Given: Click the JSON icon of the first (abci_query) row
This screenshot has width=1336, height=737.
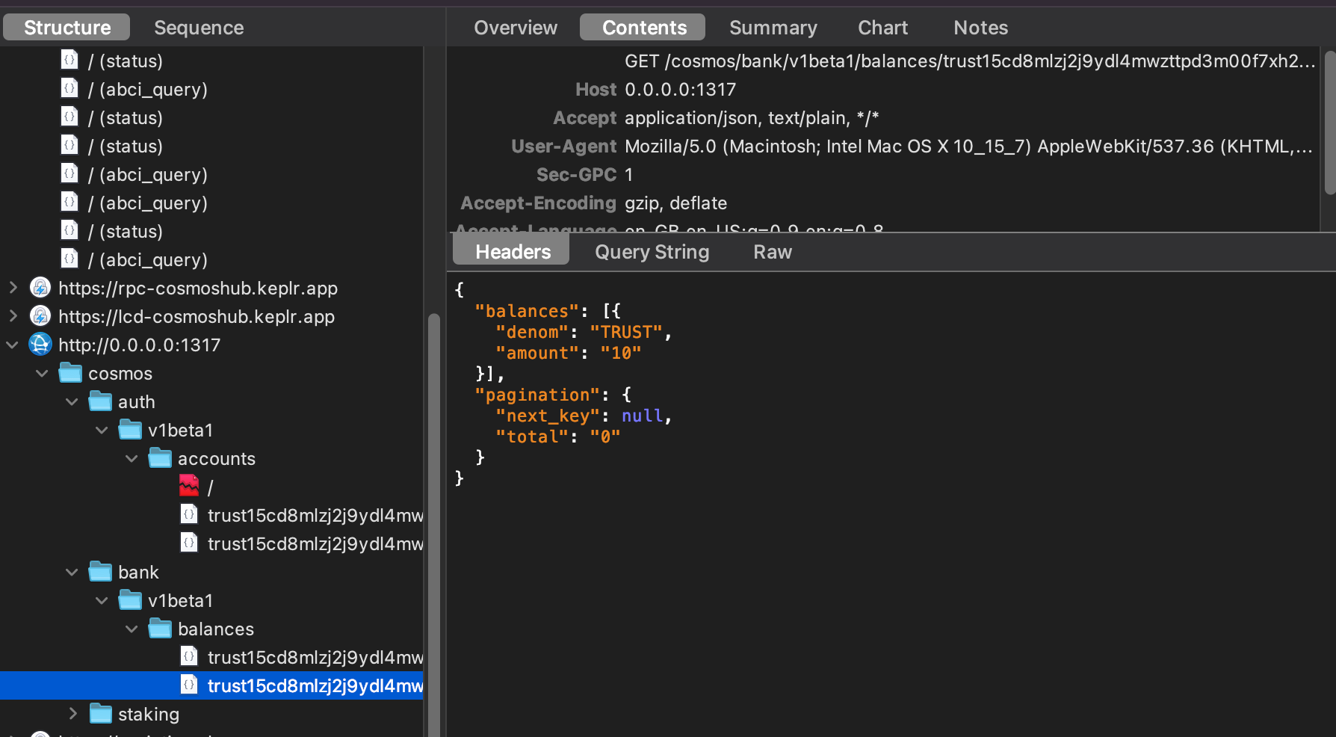Looking at the screenshot, I should (x=69, y=88).
